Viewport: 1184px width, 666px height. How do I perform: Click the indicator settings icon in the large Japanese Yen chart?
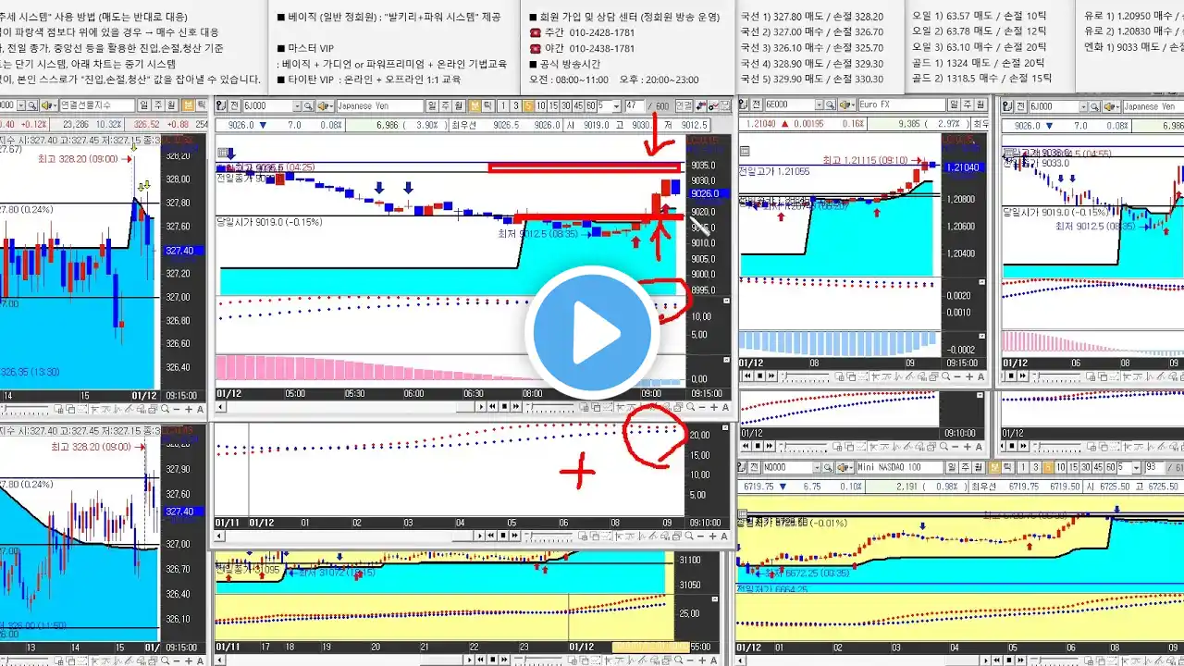point(713,106)
